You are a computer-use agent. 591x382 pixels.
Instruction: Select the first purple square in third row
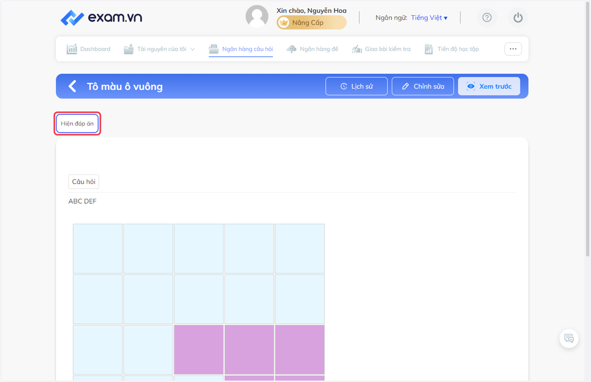click(x=198, y=349)
